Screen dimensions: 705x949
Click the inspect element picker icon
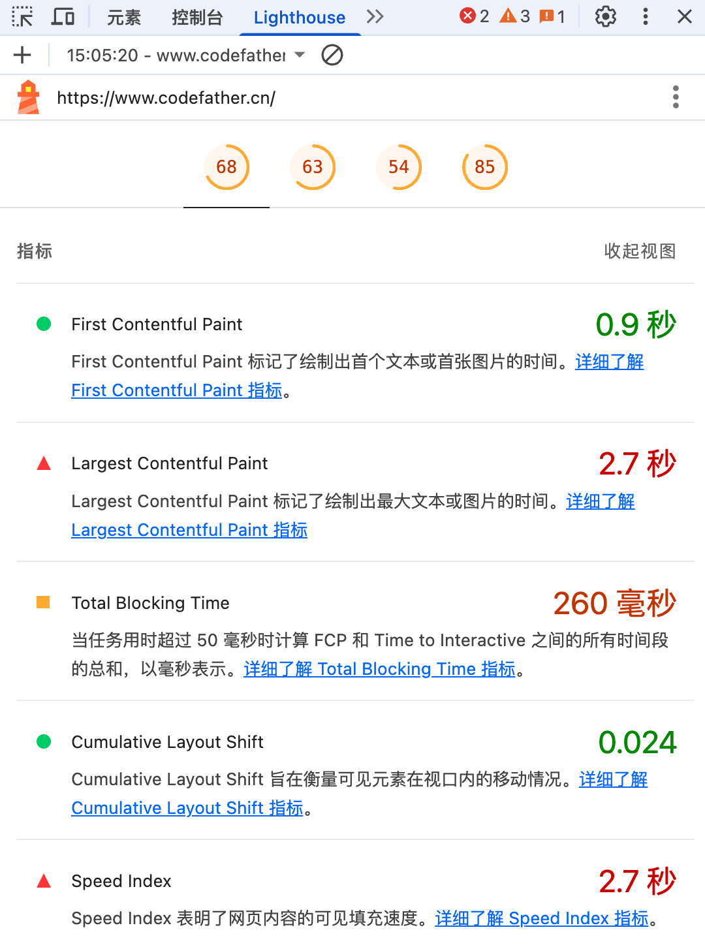tap(22, 17)
